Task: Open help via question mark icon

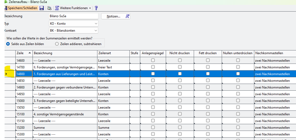Action: tap(96, 8)
